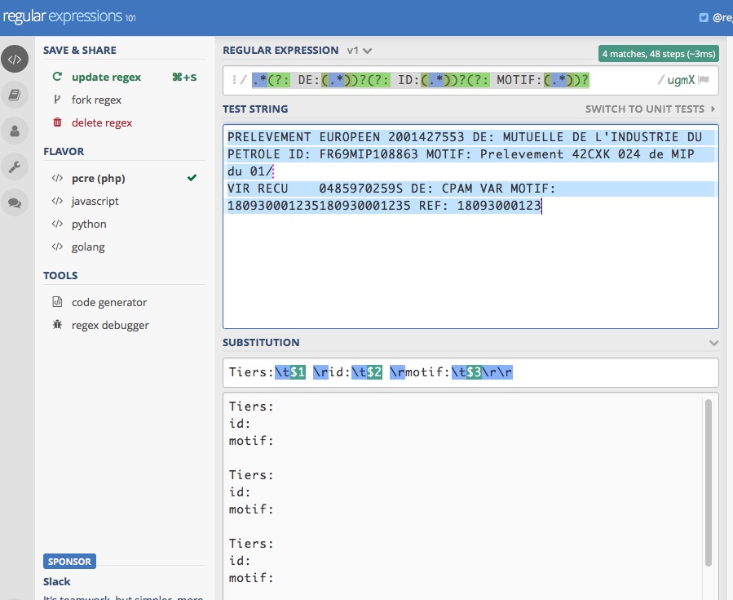Click the SPONSOR label badge
This screenshot has height=600, width=733.
point(69,561)
